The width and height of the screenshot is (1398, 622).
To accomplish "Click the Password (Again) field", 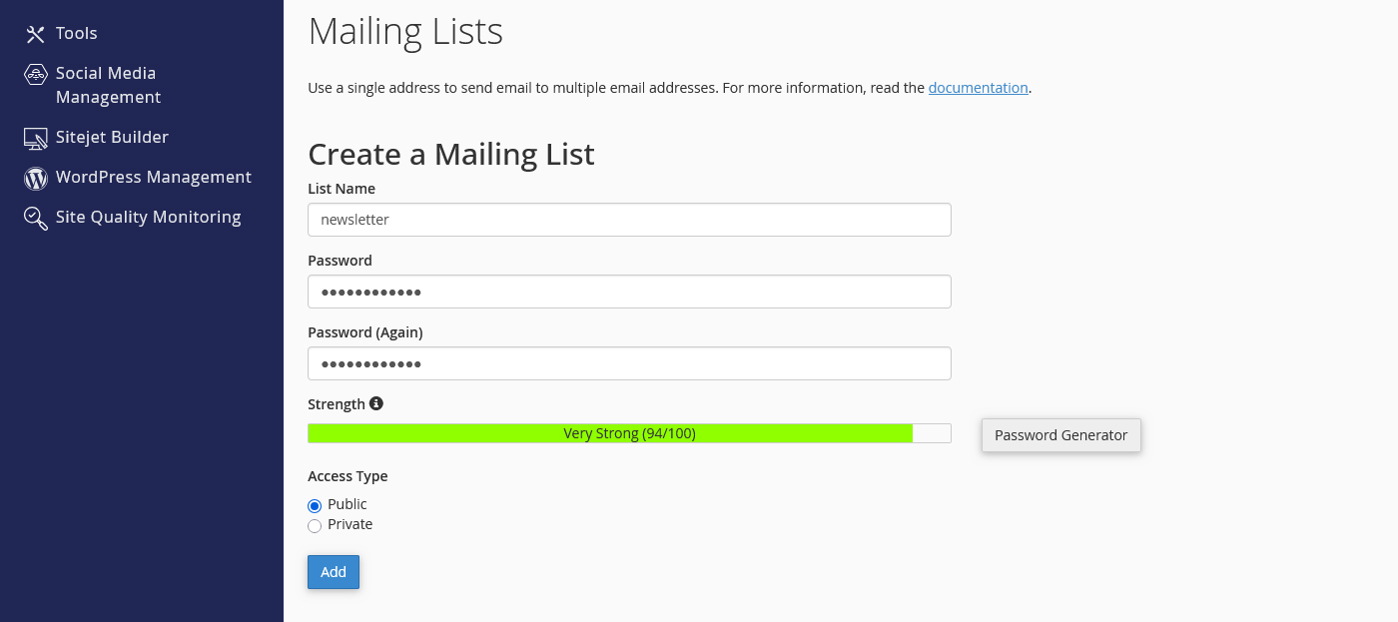I will (629, 363).
